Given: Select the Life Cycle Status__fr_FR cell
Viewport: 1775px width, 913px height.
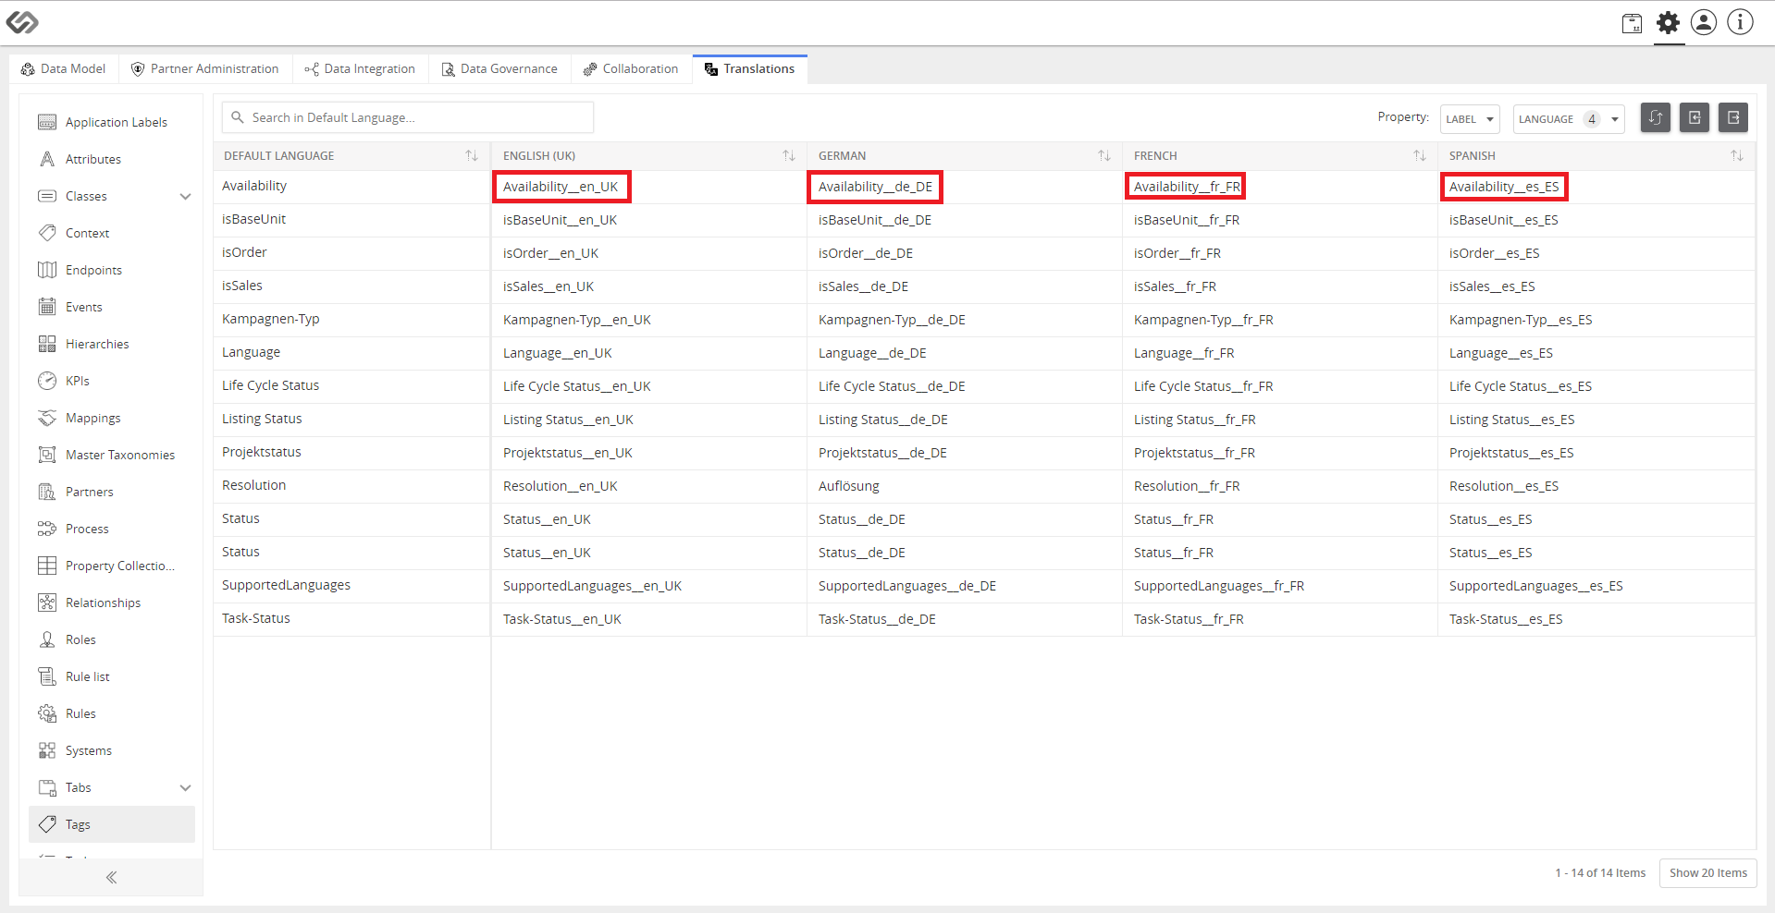Looking at the screenshot, I should pyautogui.click(x=1280, y=386).
